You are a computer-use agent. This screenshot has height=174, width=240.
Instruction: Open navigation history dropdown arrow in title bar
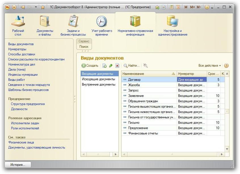coord(36,7)
